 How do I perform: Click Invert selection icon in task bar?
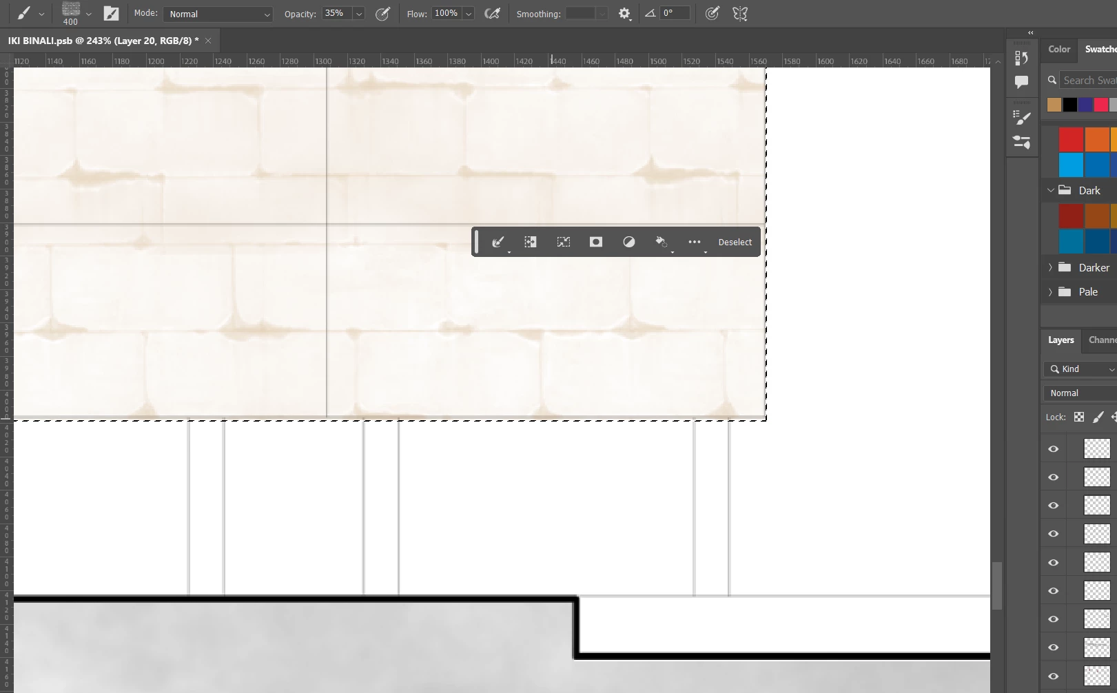click(x=564, y=242)
